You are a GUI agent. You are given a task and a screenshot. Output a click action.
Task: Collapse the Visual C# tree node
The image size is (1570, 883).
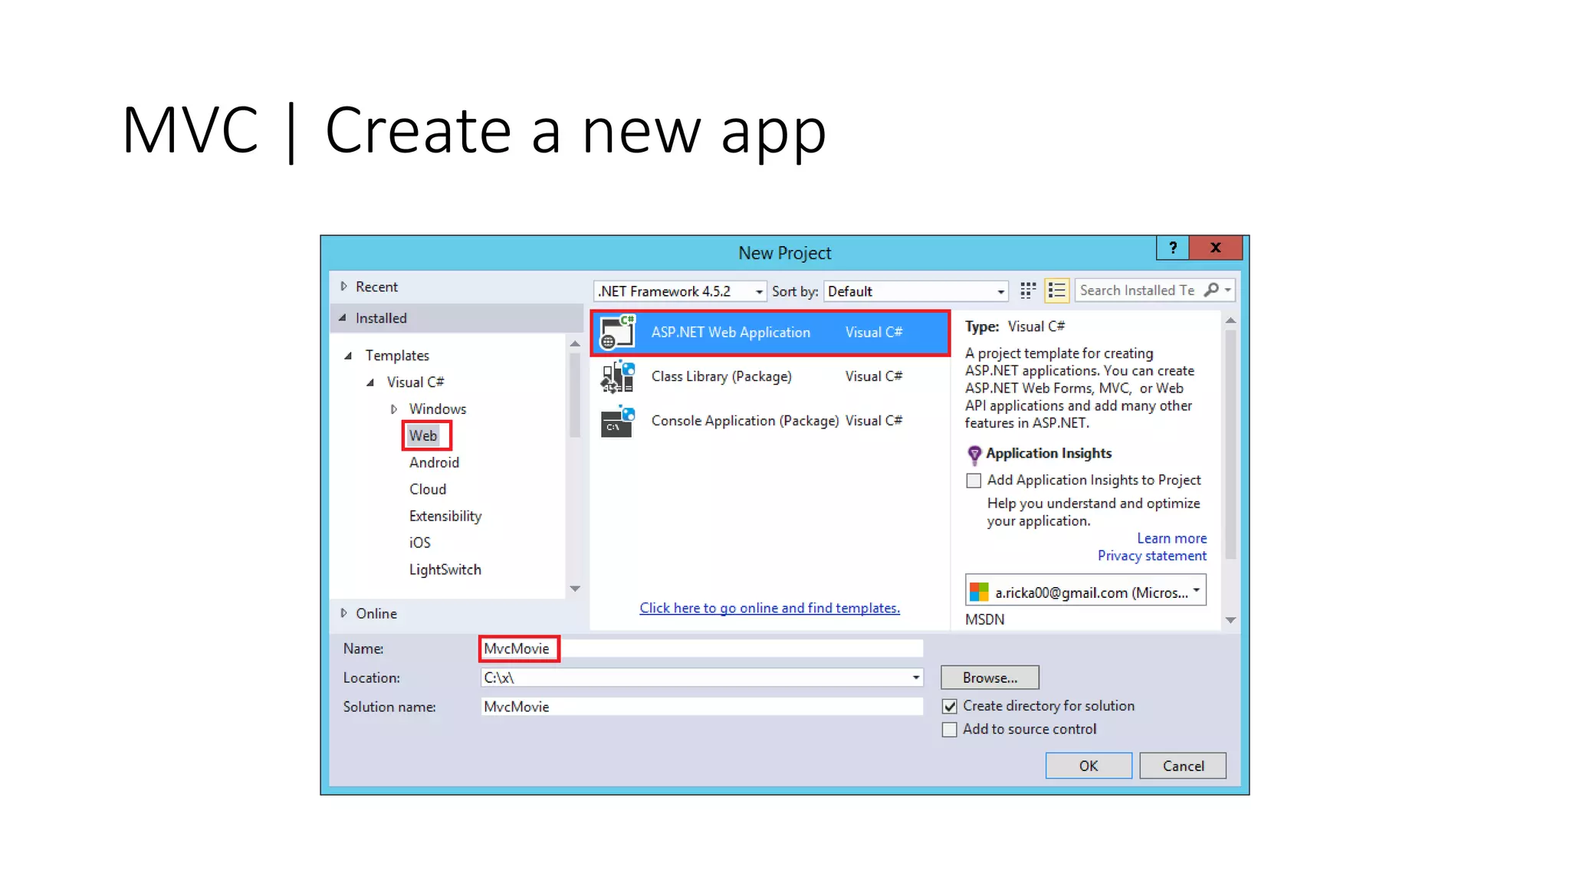click(370, 382)
